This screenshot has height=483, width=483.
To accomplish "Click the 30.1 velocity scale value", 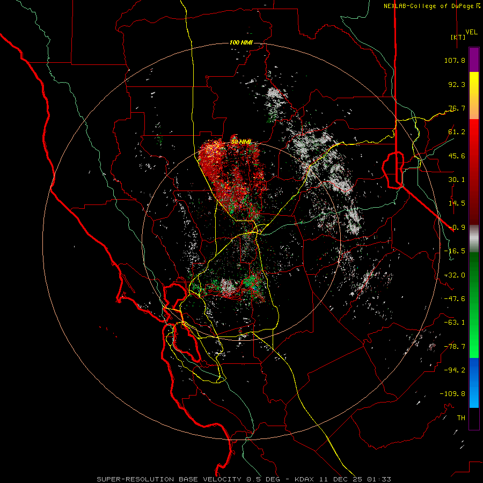I will [x=457, y=180].
